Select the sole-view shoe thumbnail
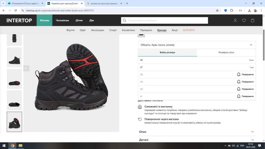Image resolution: width=265 pixels, height=149 pixels. (x=14, y=79)
